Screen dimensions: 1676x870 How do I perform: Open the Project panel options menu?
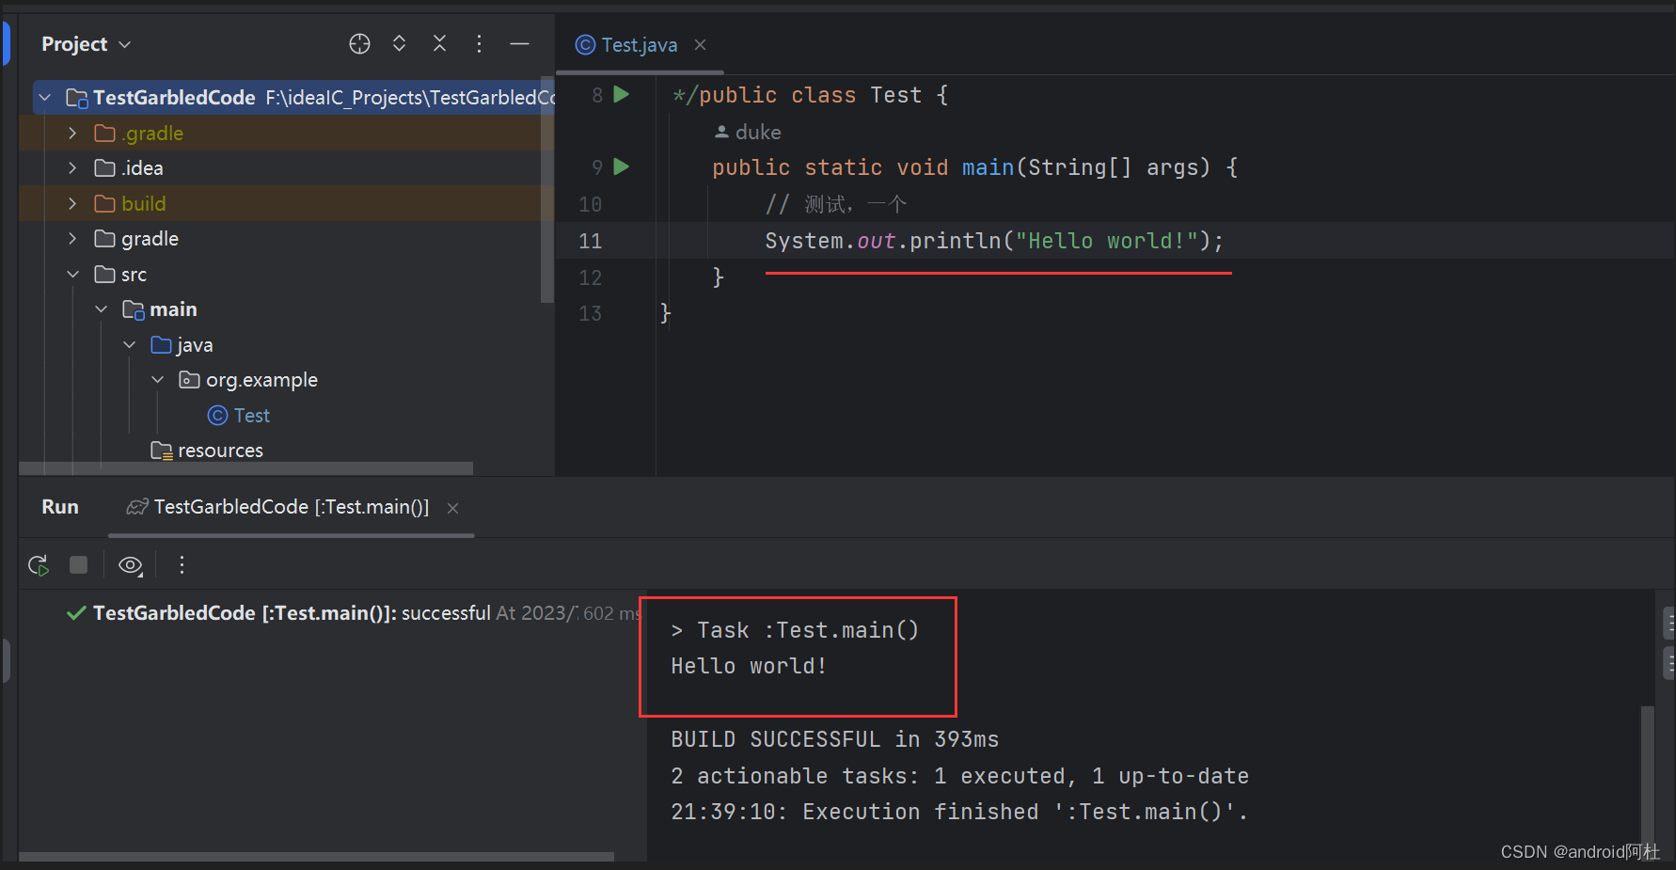tap(479, 44)
